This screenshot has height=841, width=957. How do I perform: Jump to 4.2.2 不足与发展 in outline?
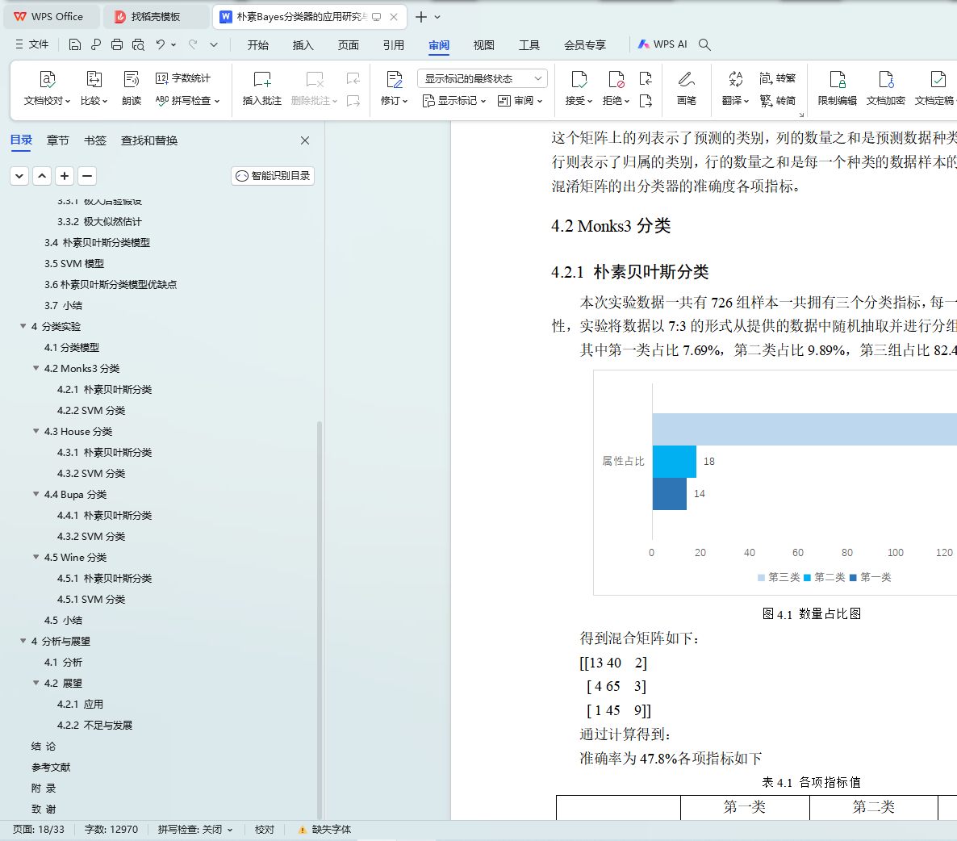94,725
